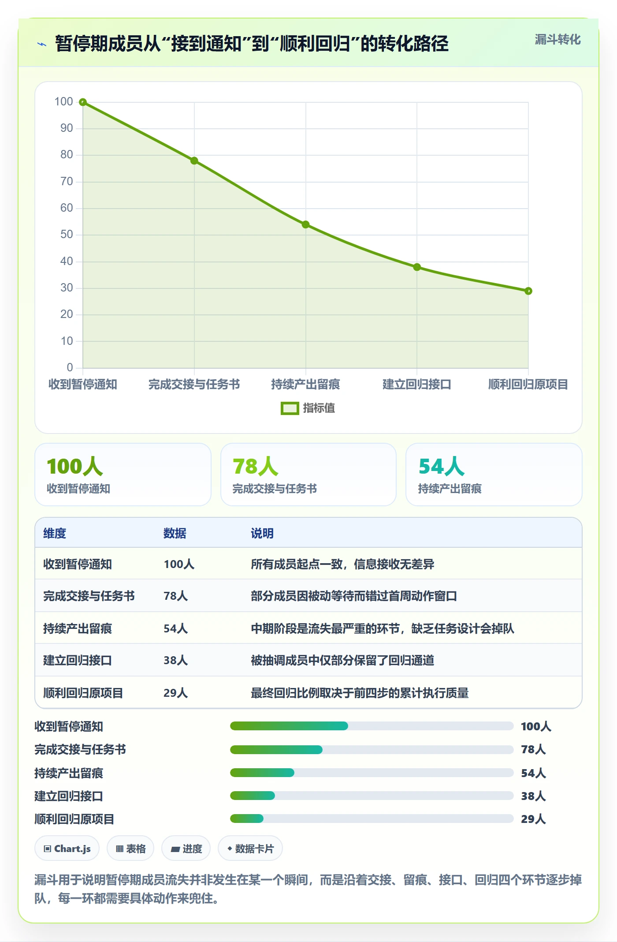Viewport: 617px width, 942px height.
Task: Click the 完成交接与任务书 progress bar
Action: tap(372, 749)
